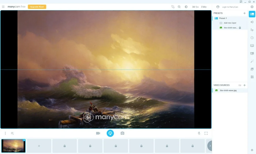The height and width of the screenshot is (154, 256).
Task: Select the zoom magnifier tool
Action: pyautogui.click(x=179, y=7)
